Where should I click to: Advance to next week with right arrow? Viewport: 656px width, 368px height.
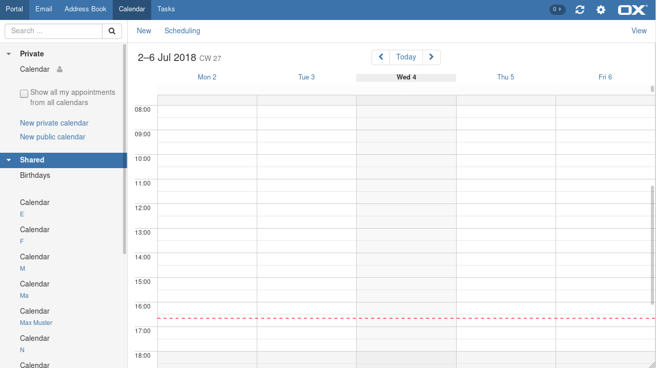(x=432, y=57)
